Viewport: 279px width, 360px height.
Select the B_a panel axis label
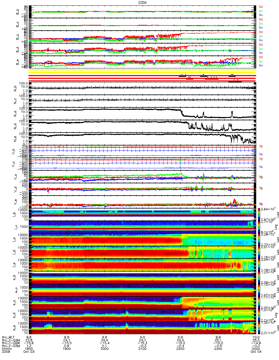click(17, 37)
